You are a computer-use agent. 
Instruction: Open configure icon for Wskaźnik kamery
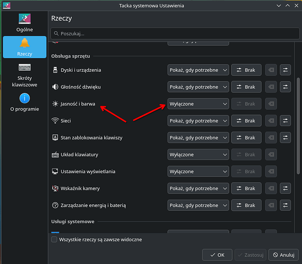pyautogui.click(x=285, y=188)
